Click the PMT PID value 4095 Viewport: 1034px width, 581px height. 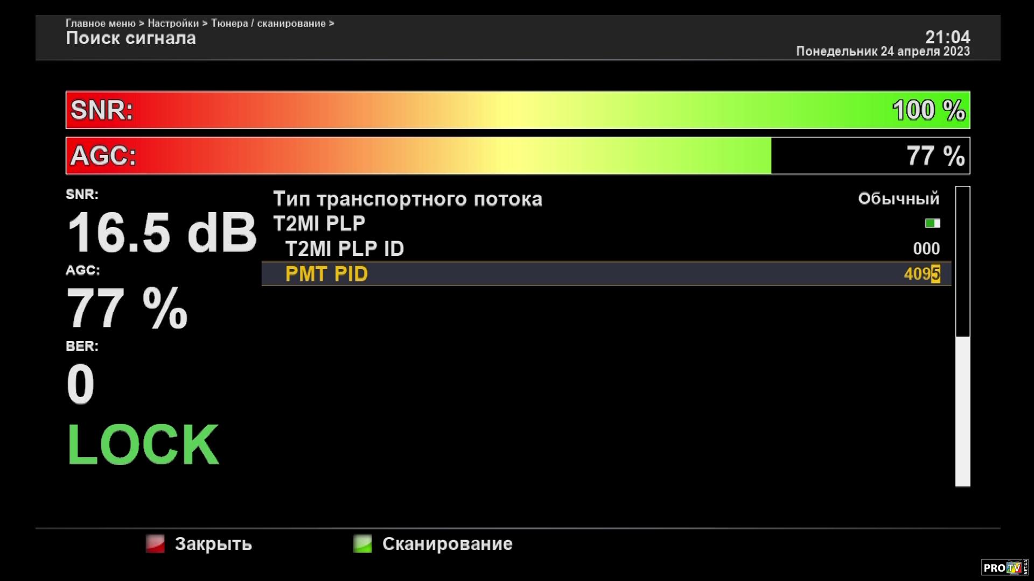tap(921, 274)
